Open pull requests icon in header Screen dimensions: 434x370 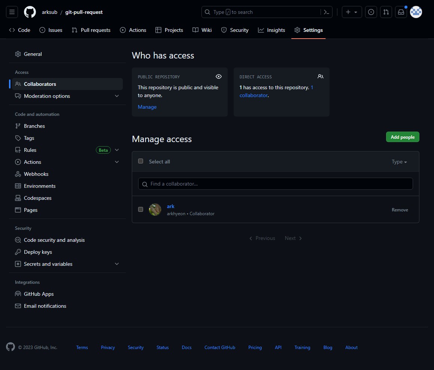pos(386,12)
